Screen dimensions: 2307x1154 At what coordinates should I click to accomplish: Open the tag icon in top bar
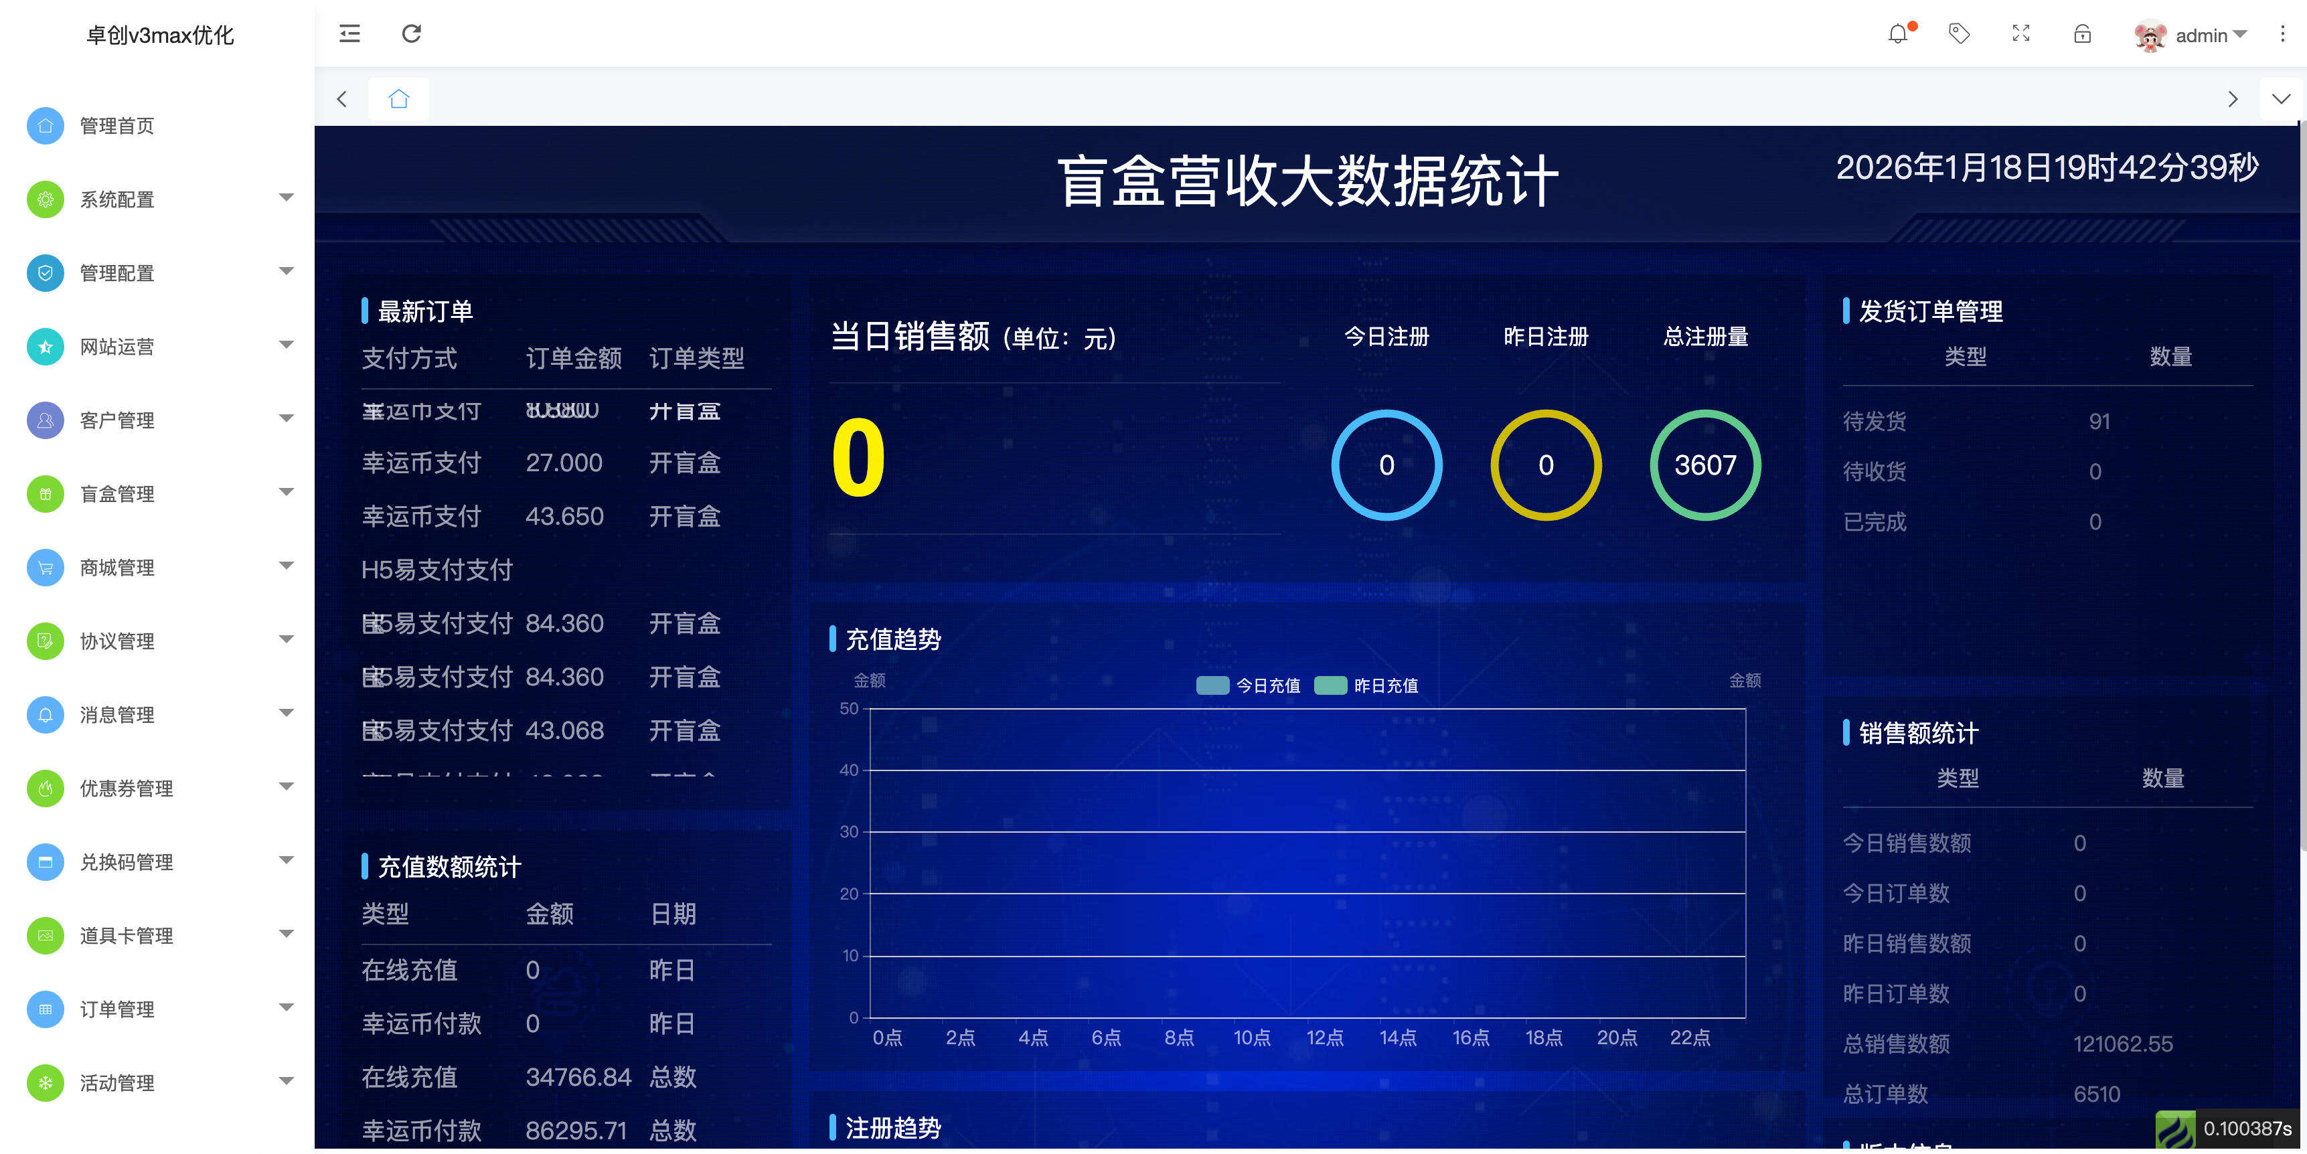(x=1960, y=34)
